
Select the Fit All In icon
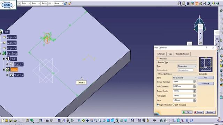tap(83, 120)
